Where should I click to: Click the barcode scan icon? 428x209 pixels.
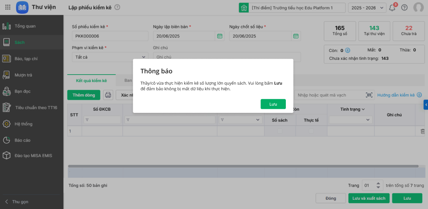pos(369,95)
